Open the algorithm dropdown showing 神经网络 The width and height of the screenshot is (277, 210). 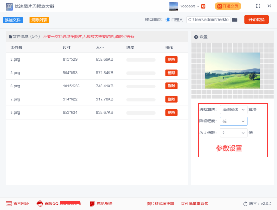point(233,110)
